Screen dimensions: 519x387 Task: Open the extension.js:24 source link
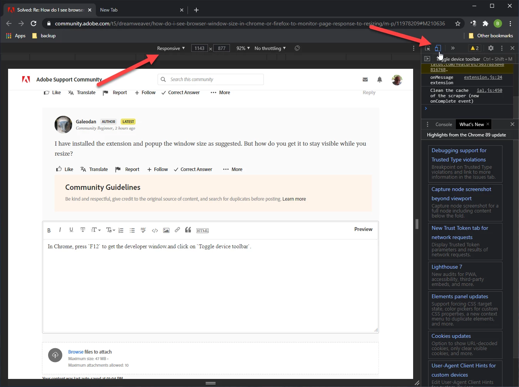tap(483, 77)
